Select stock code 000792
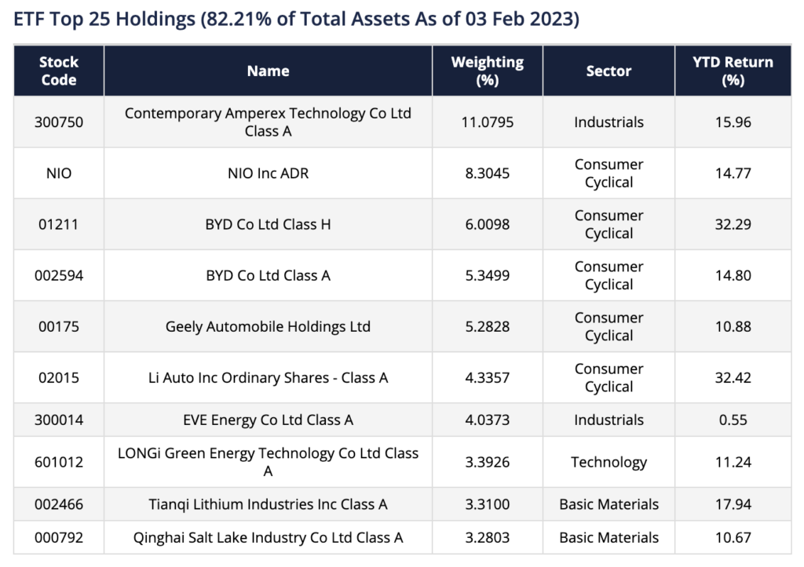The width and height of the screenshot is (804, 567). [59, 538]
